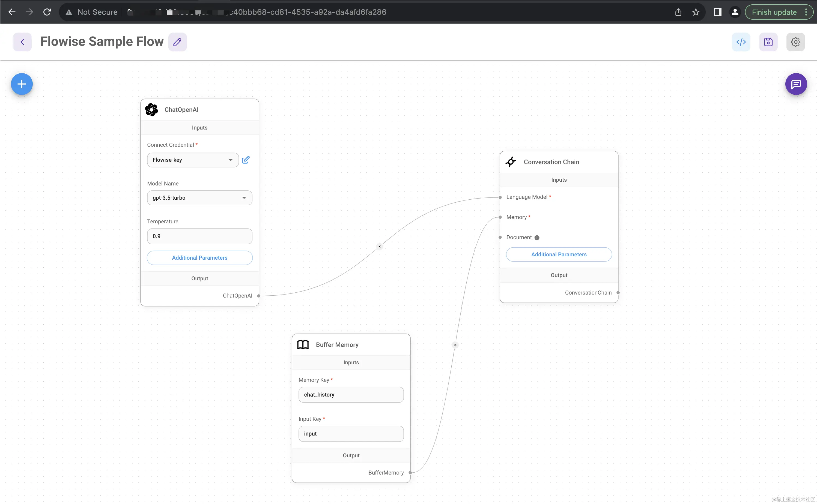Click the BufferMemory output label
817x504 pixels.
386,473
